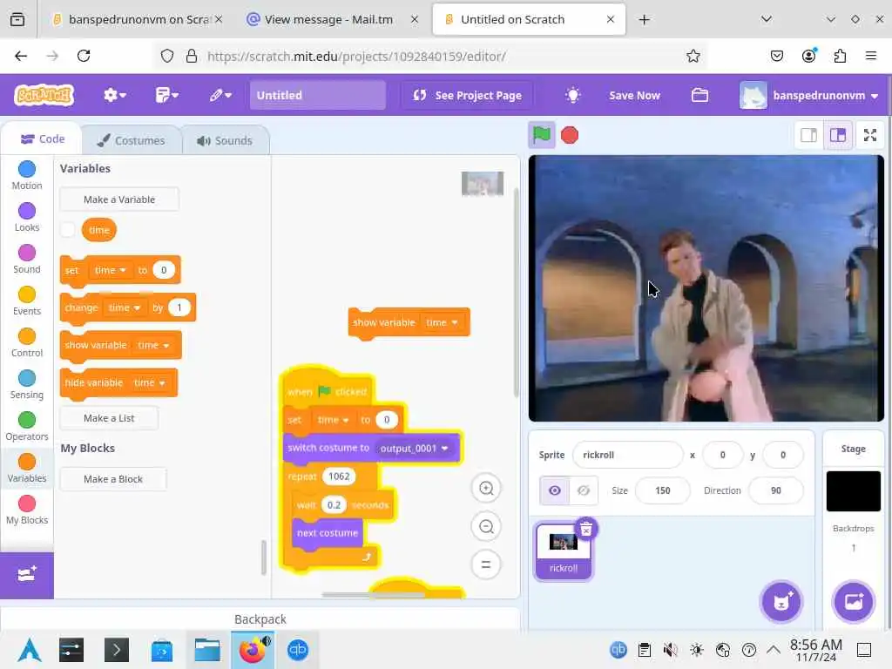The image size is (892, 669).
Task: Select the Motion block category
Action: pyautogui.click(x=27, y=175)
